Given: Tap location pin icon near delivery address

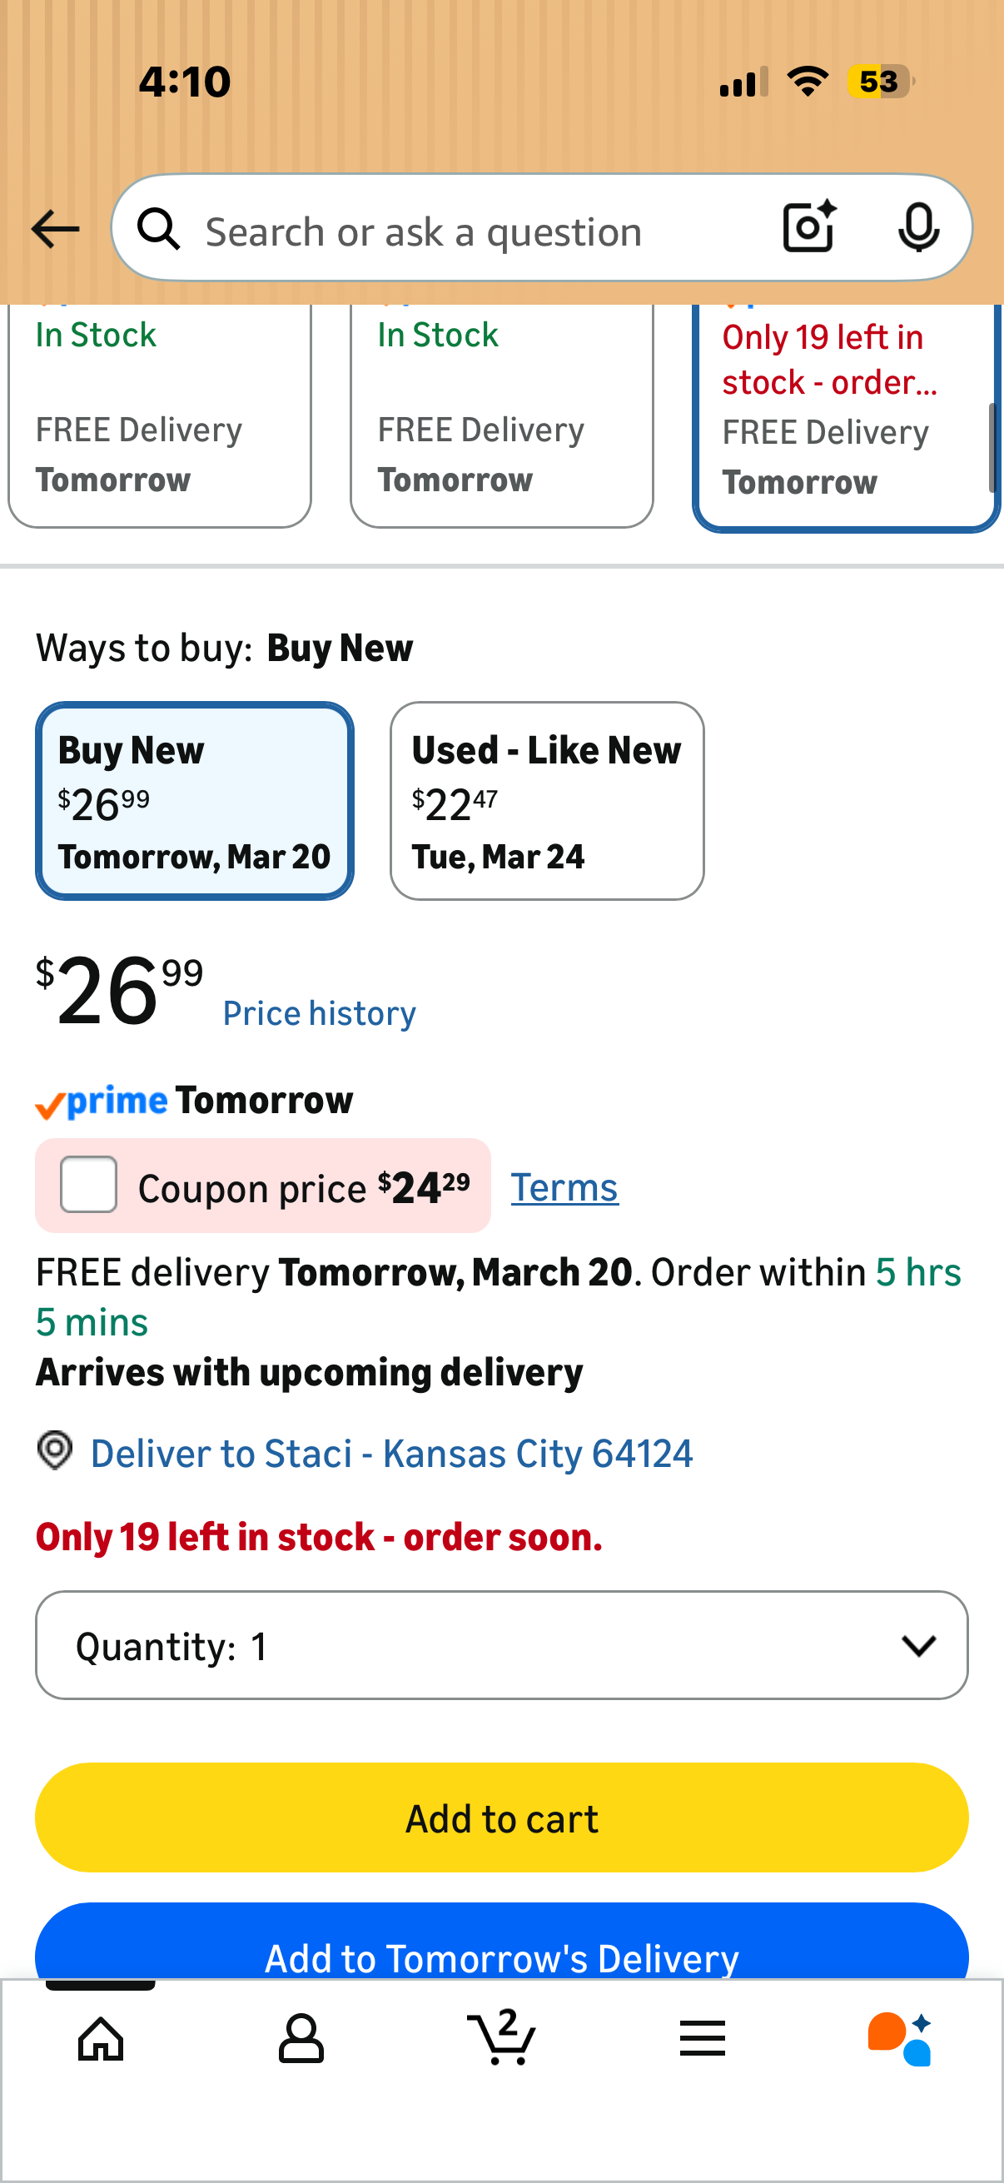Looking at the screenshot, I should pyautogui.click(x=55, y=1451).
